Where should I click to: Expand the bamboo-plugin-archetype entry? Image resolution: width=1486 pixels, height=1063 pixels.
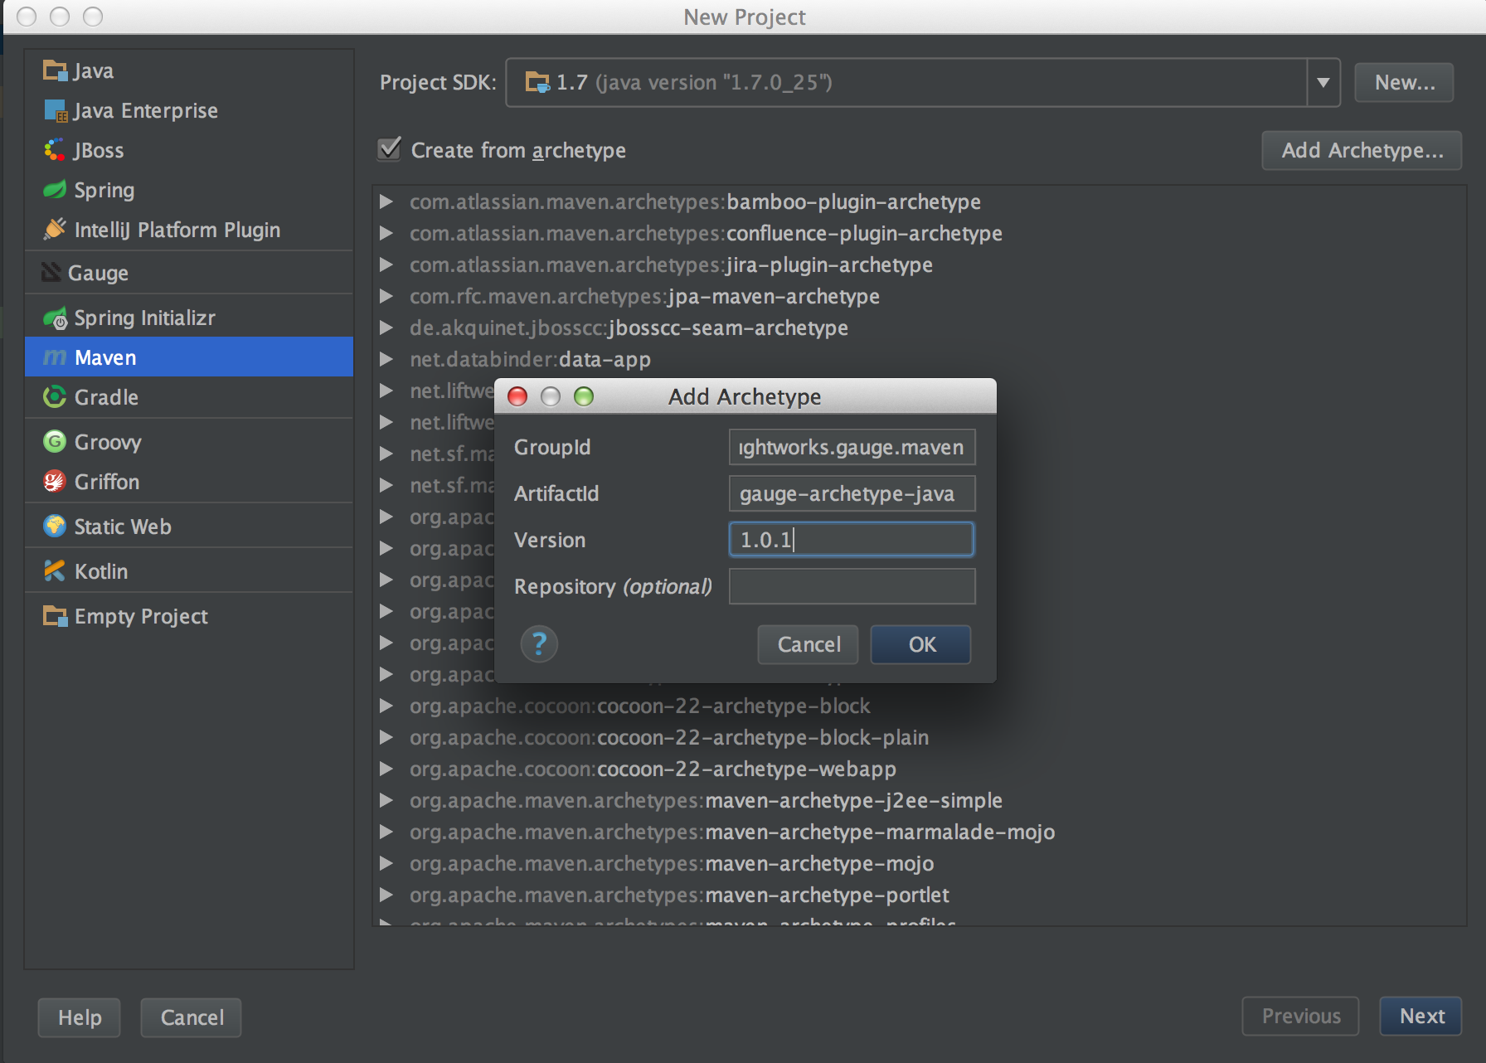pos(386,201)
